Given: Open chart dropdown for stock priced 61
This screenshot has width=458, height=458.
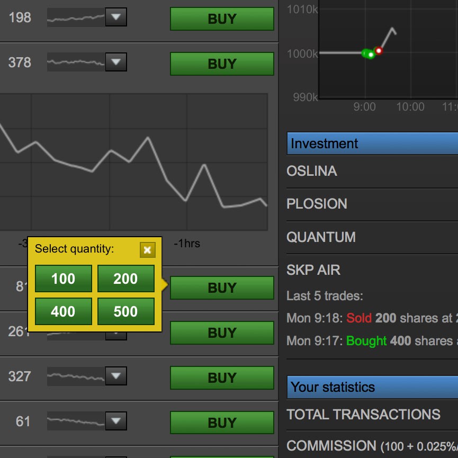Looking at the screenshot, I should pyautogui.click(x=116, y=421).
